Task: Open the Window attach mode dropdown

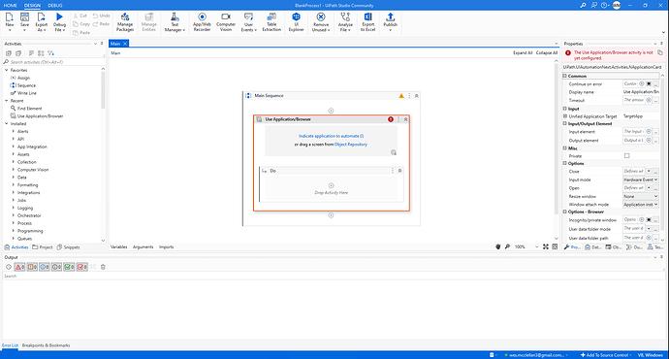Action: tap(641, 205)
